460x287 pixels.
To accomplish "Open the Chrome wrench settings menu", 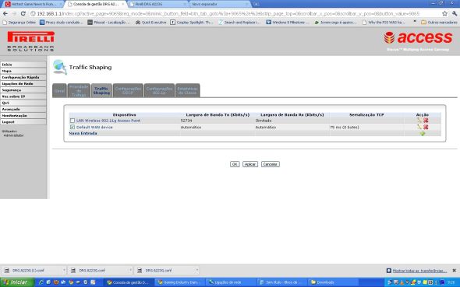I will point(454,13).
